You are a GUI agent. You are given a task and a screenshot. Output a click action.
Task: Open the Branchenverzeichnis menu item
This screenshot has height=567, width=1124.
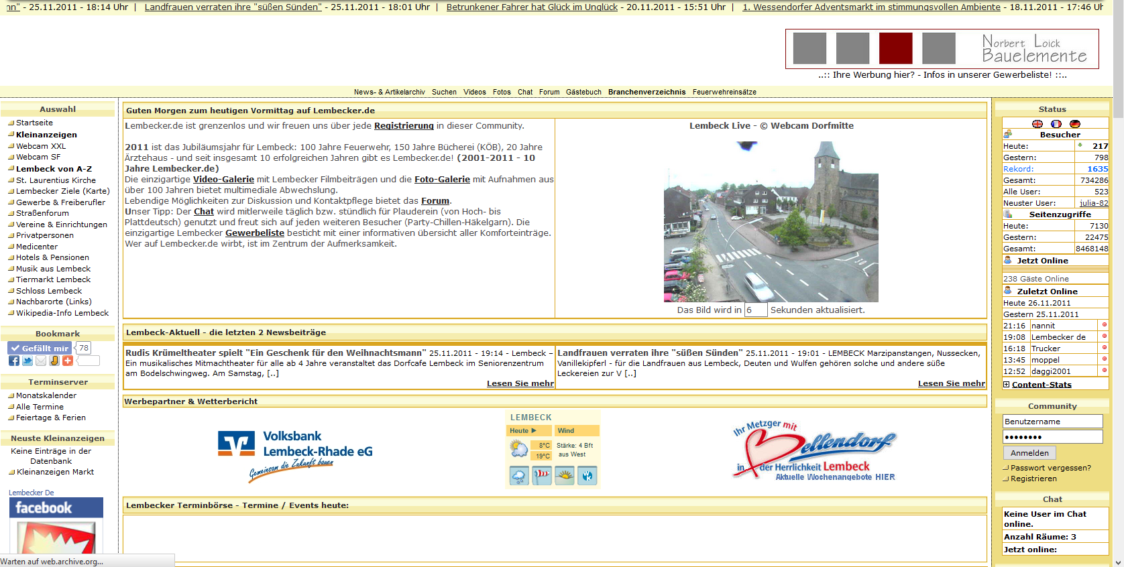[647, 92]
